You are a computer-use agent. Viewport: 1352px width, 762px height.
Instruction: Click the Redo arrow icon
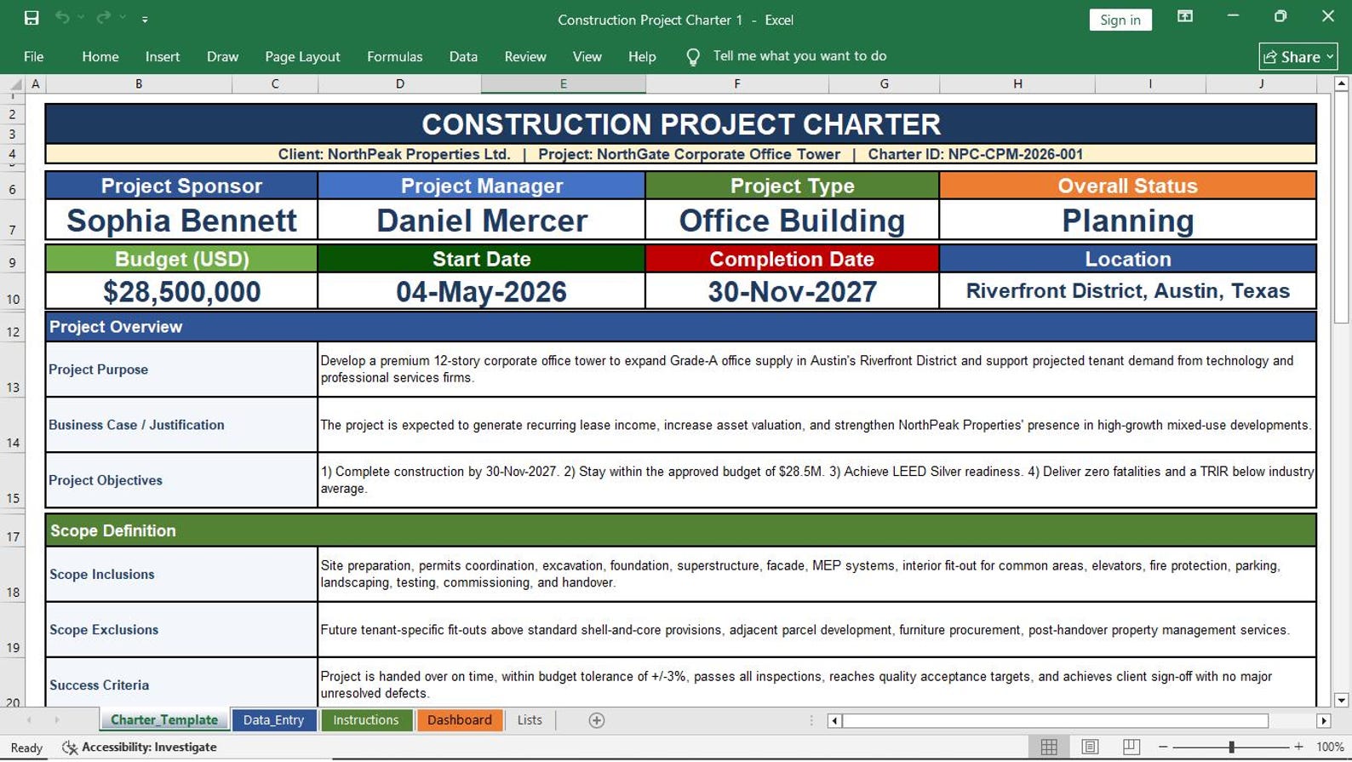pos(104,18)
